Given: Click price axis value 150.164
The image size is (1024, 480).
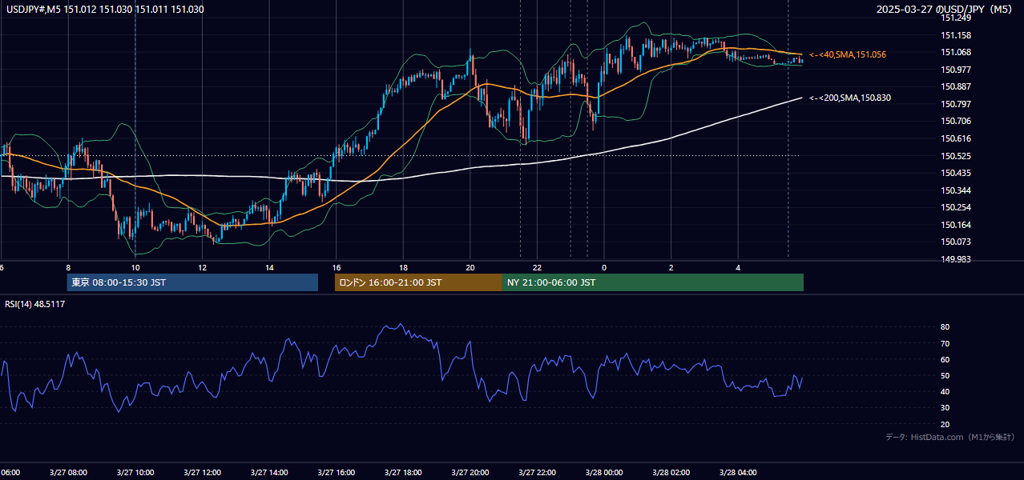Looking at the screenshot, I should (x=955, y=225).
